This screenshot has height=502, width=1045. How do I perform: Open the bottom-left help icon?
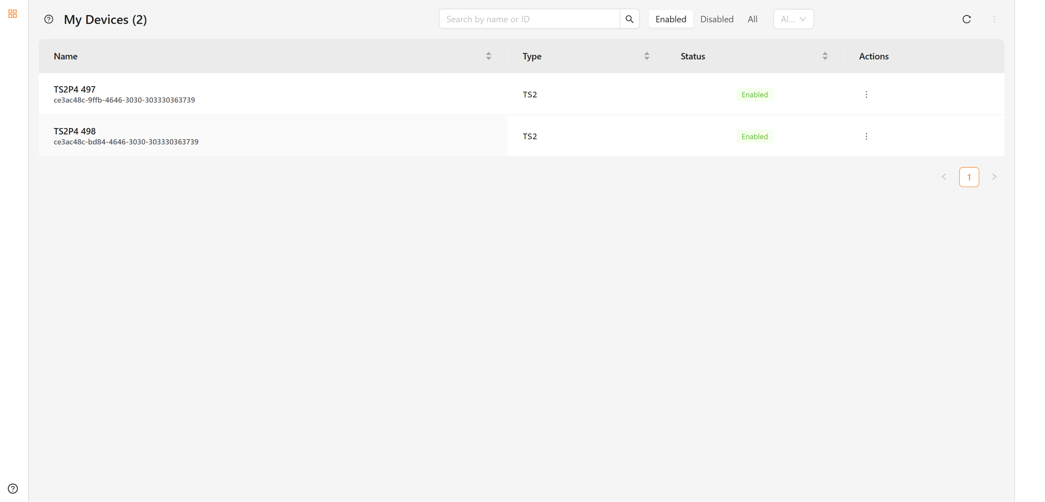click(13, 489)
